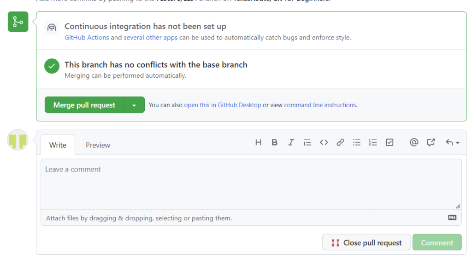
Task: Add a link using the chain icon
Action: click(340, 143)
